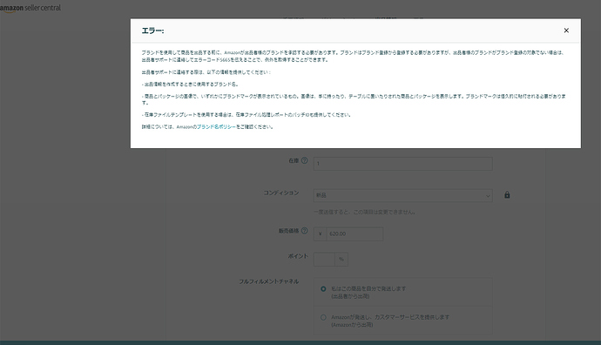Click the 在庫 quantity input field
Screen dimensions: 601x345
point(402,164)
